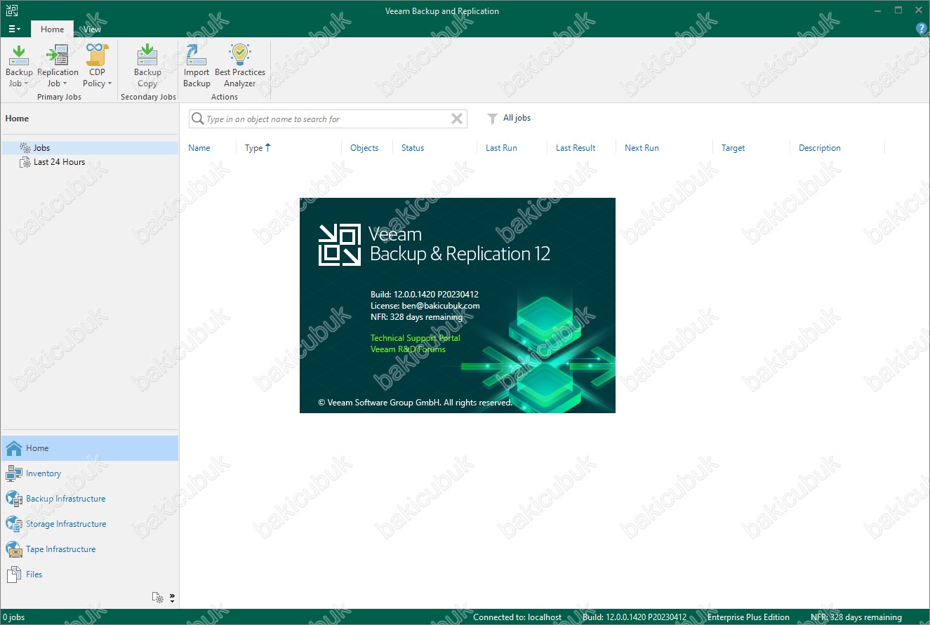The height and width of the screenshot is (625, 930).
Task: Sort by the Objects column header
Action: 364,148
